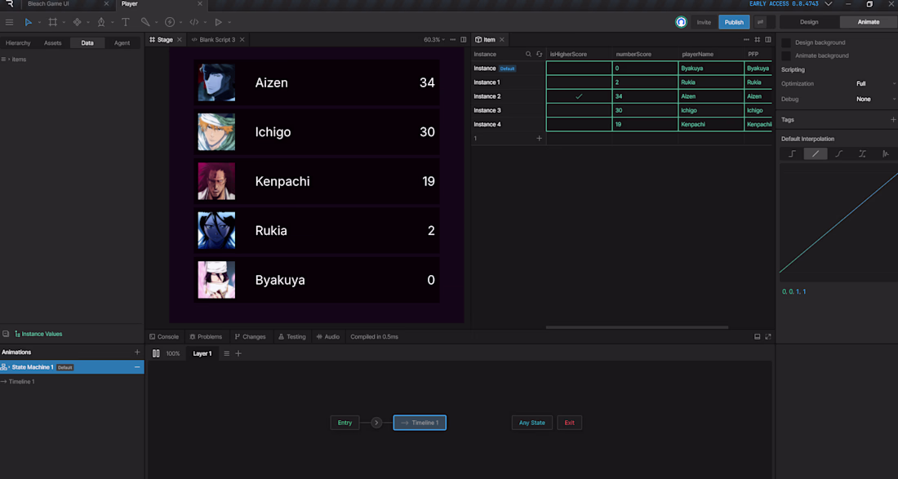Expand the State Machine 1 chevron
Viewport: 898px width, 479px height.
[9, 367]
